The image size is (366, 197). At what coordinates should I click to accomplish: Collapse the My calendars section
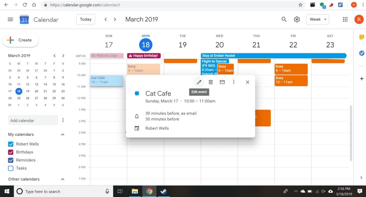[63, 135]
